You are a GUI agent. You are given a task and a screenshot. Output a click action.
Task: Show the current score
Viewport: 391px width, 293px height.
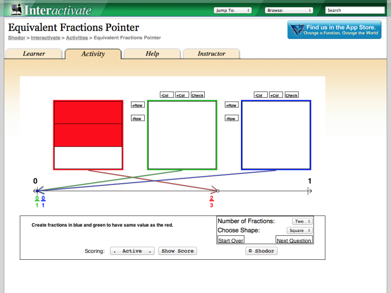point(177,251)
